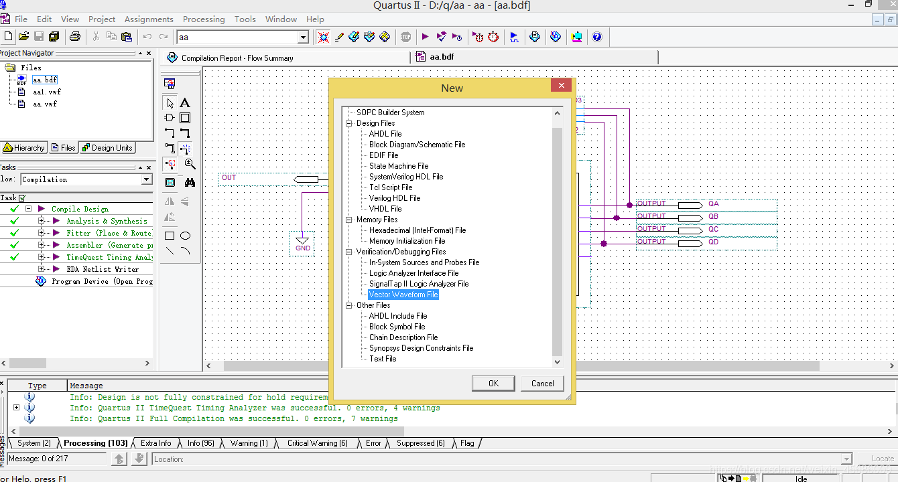The height and width of the screenshot is (482, 898).
Task: Expand the Assembler task
Action: coord(42,245)
